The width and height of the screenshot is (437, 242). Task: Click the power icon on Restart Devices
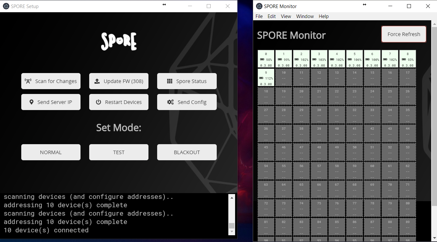pos(99,102)
